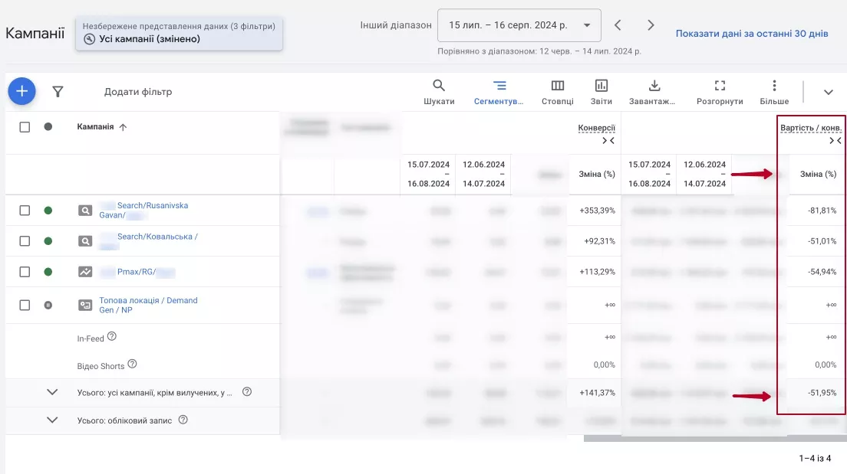Expand Усього: усі кампанії totals row
Screen dimensions: 847x474
52,392
